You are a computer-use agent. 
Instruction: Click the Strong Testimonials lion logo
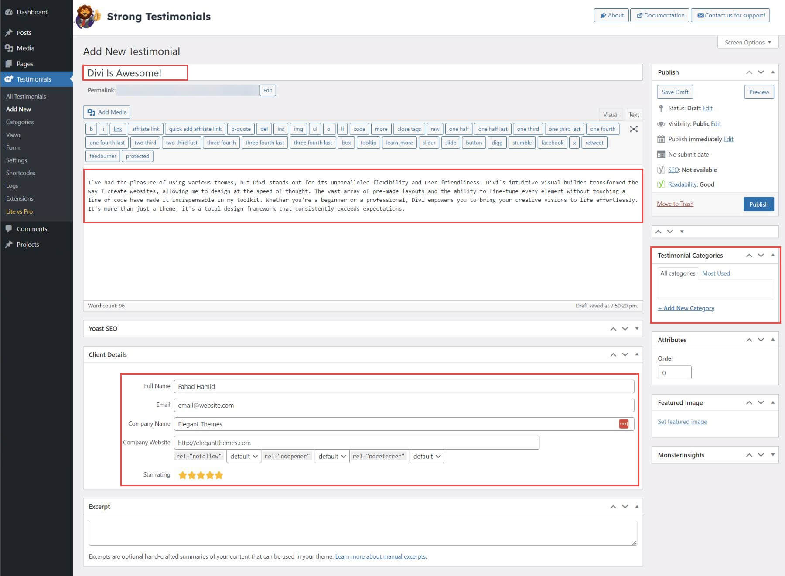coord(87,16)
